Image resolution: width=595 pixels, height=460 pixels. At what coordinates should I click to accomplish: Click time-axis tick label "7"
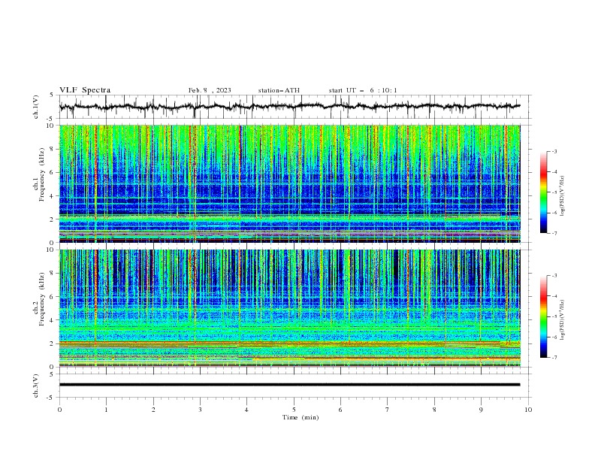pos(387,410)
